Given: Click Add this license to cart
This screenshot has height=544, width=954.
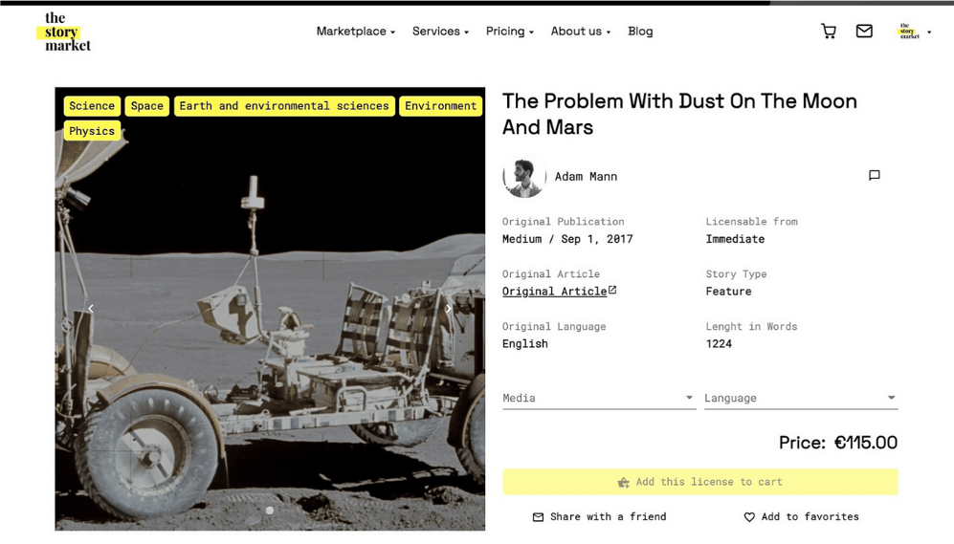Looking at the screenshot, I should tap(699, 482).
